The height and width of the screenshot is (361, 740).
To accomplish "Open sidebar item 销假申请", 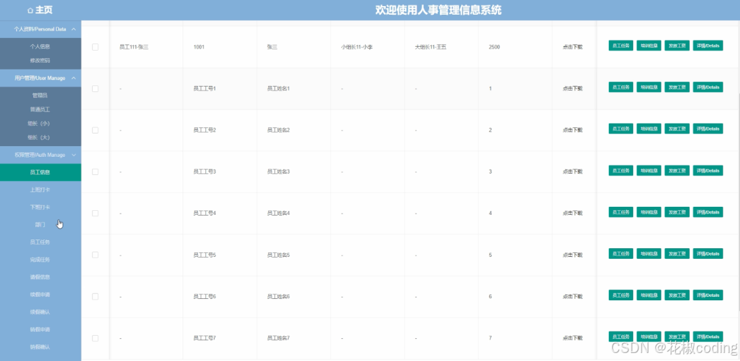I will coord(40,330).
